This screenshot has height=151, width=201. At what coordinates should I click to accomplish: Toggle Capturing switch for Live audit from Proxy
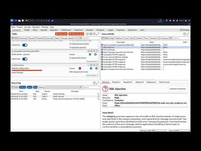click(x=25, y=59)
